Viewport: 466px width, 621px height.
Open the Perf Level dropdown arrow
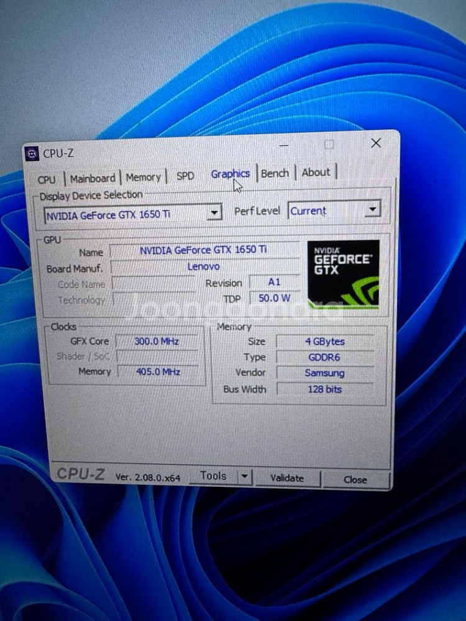click(x=372, y=209)
